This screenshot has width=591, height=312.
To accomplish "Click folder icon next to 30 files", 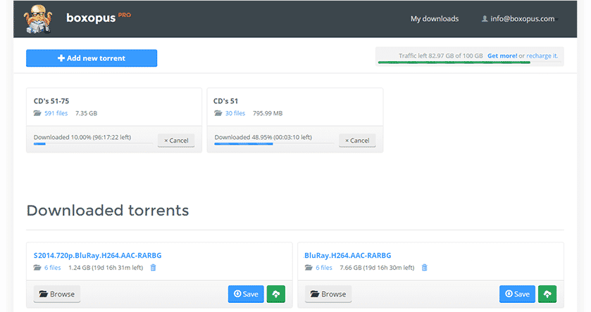I will click(x=218, y=113).
